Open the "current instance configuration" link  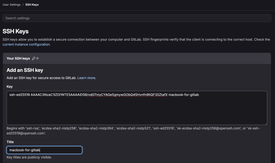coord(26,44)
